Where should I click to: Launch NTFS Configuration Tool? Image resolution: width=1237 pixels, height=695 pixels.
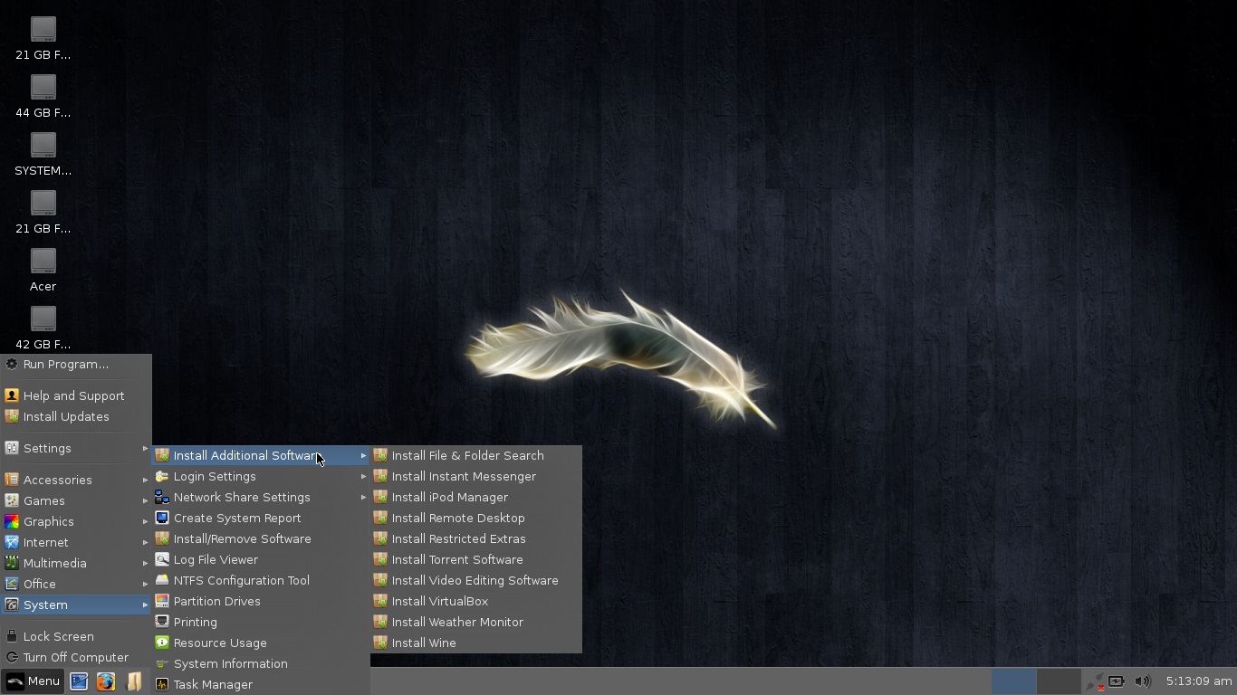(261, 580)
